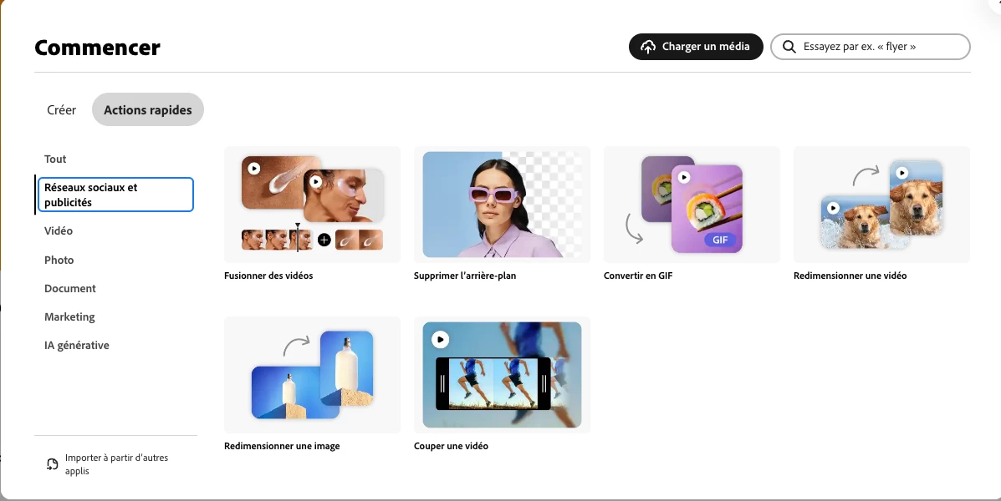Open the Fusionner des vidéos thumbnail
This screenshot has height=501, width=1001.
[312, 205]
